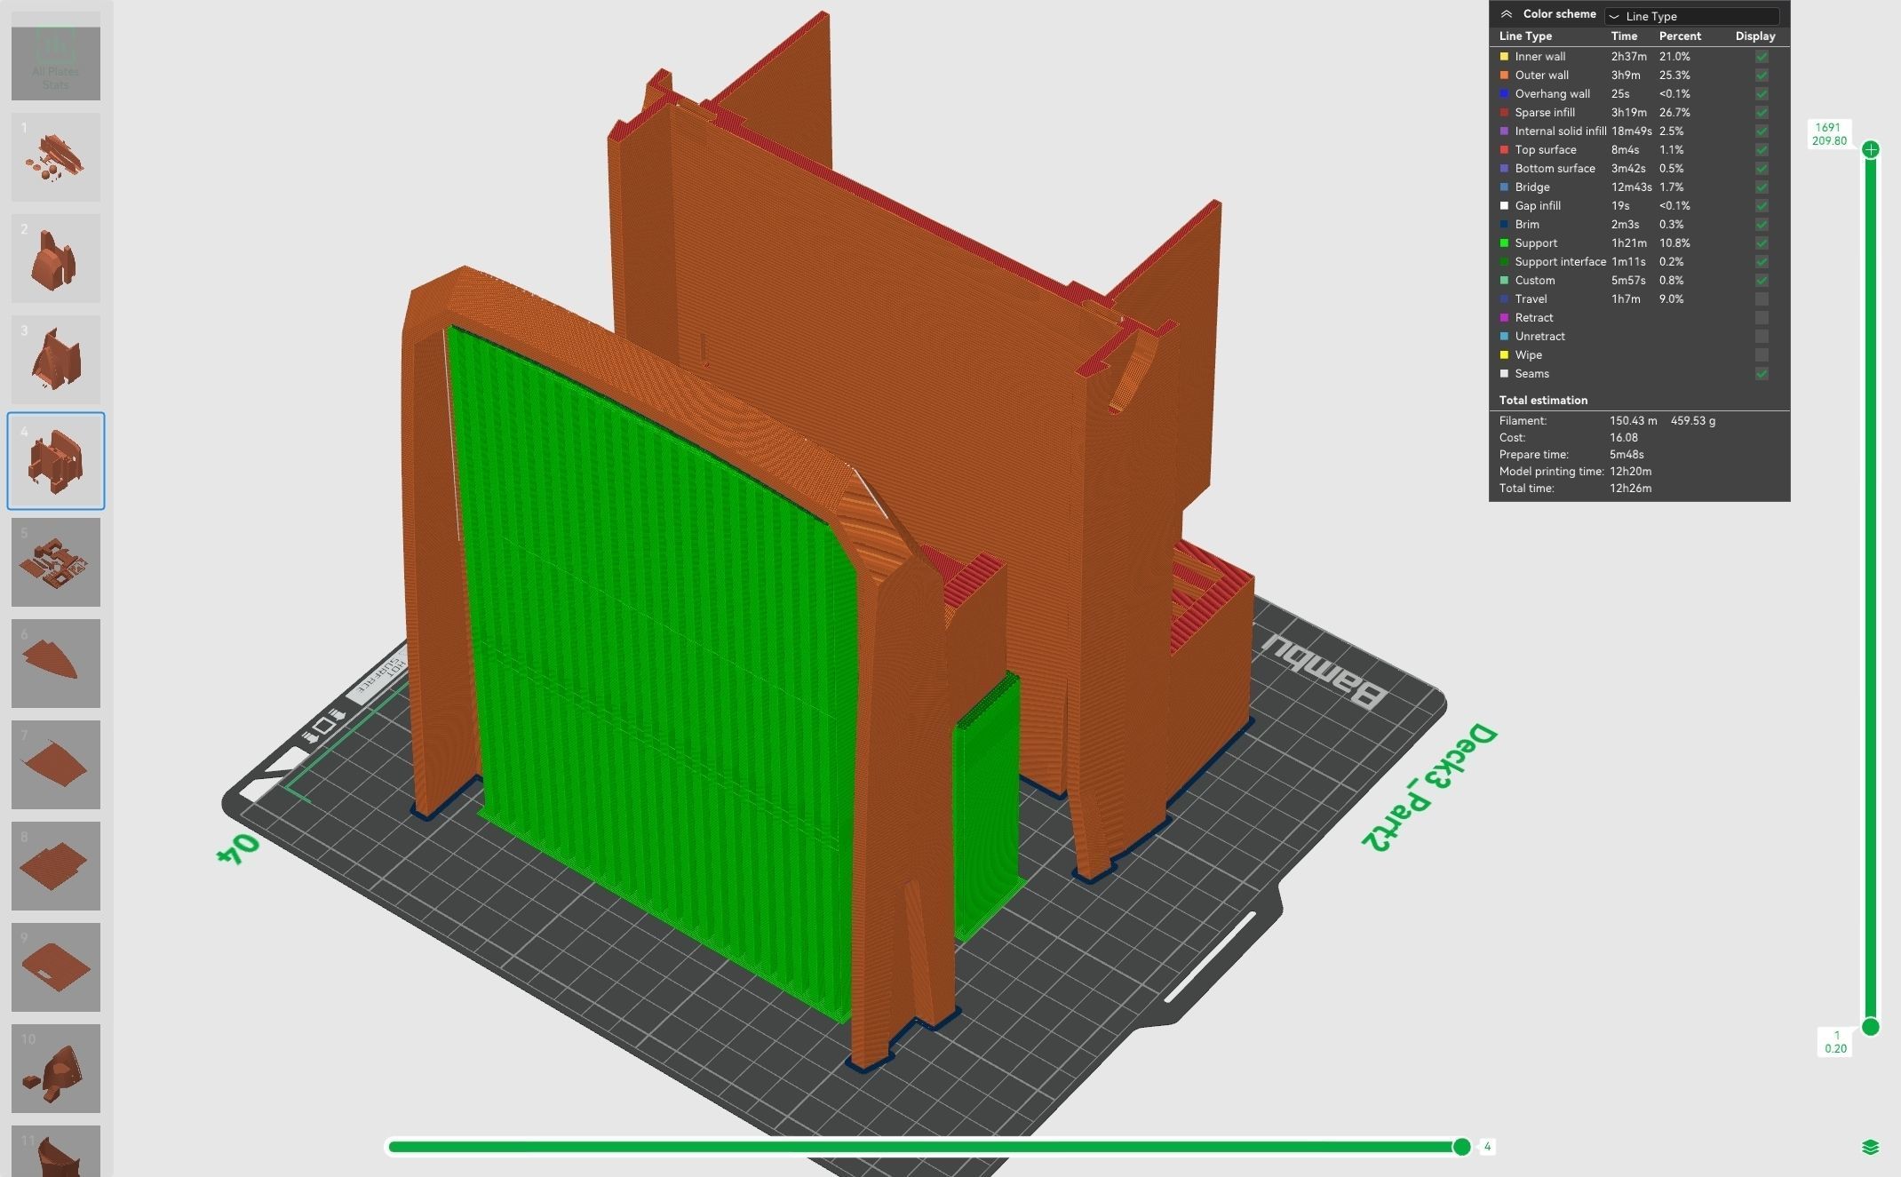1901x1177 pixels.
Task: Click the horizontal move slider end handle
Action: (1461, 1147)
